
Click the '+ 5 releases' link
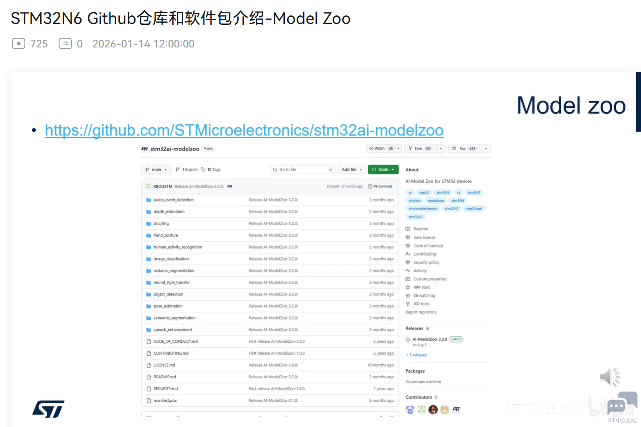417,355
